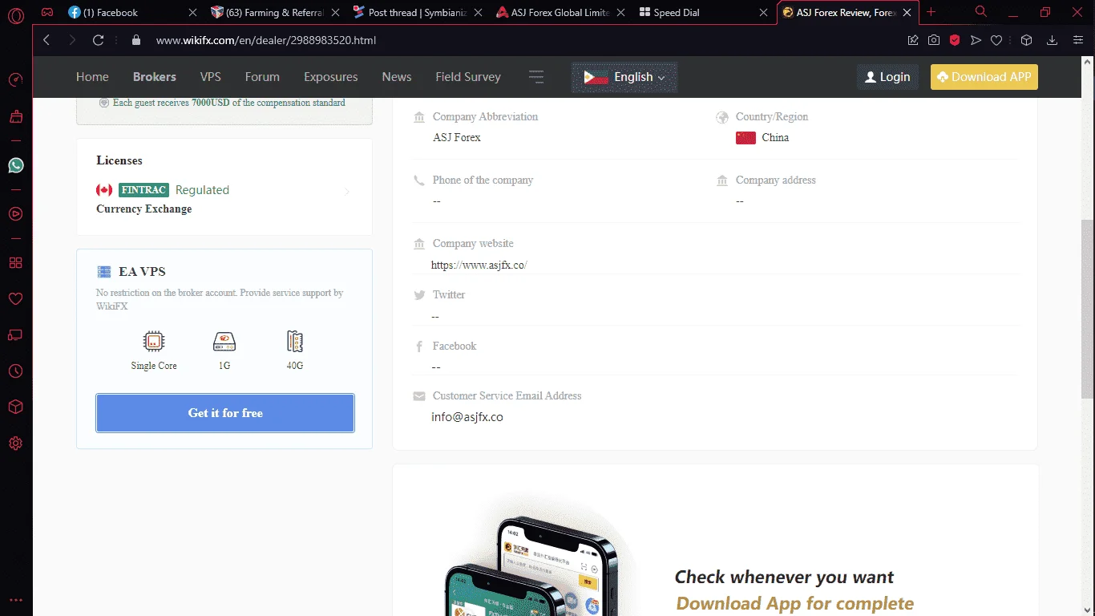The height and width of the screenshot is (616, 1095).
Task: Open the https://www.asjfx.co/ website link
Action: (x=479, y=265)
